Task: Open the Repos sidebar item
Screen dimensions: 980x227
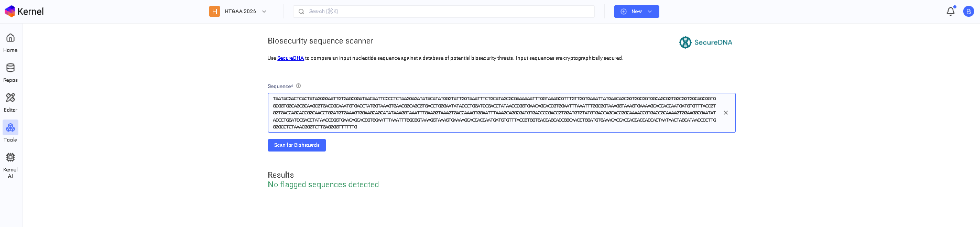Action: pos(10,73)
